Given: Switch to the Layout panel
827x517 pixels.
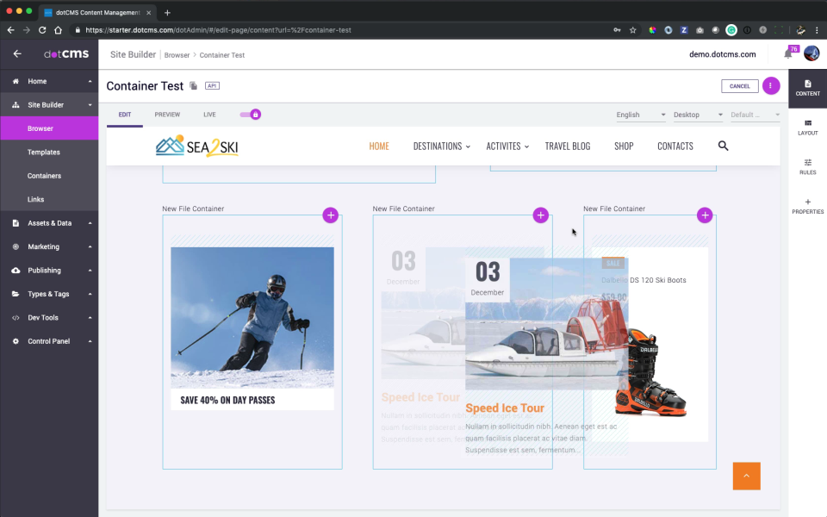Looking at the screenshot, I should pos(807,127).
